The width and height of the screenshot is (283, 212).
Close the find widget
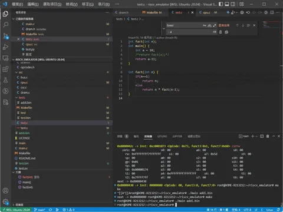click(254, 25)
